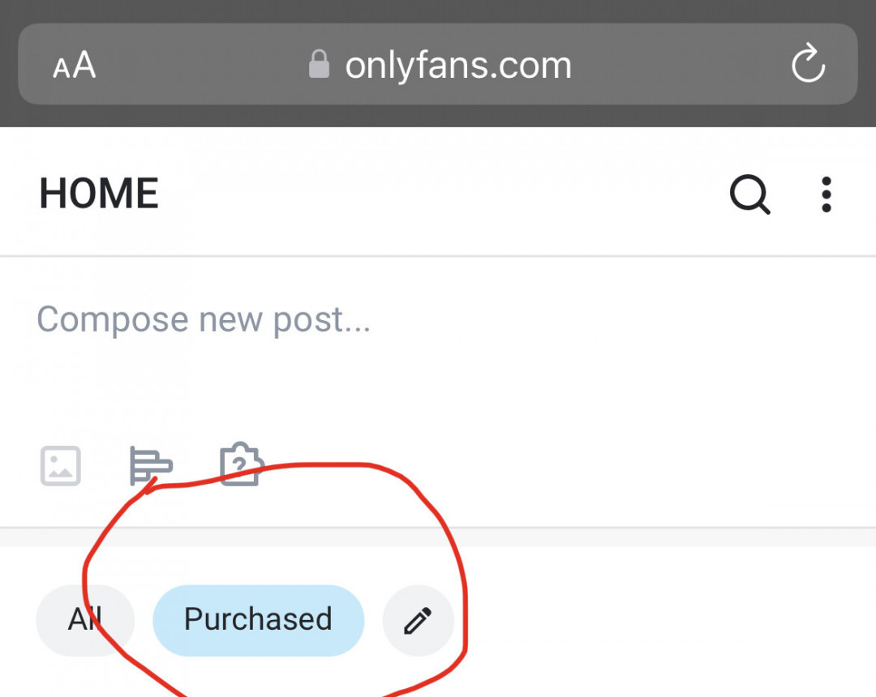
Task: Focus the Compose new post field
Action: pyautogui.click(x=204, y=320)
